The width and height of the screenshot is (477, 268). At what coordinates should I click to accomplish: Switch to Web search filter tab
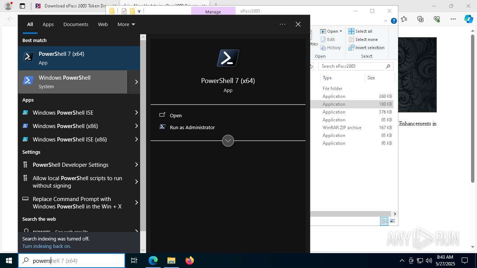tap(103, 24)
